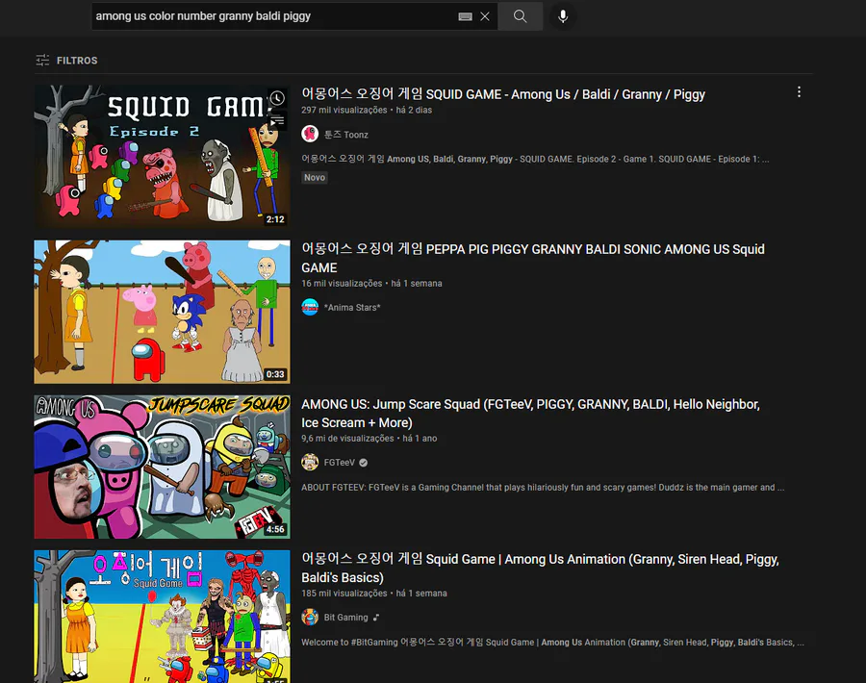866x683 pixels.
Task: Start voice search with microphone icon
Action: pyautogui.click(x=563, y=16)
